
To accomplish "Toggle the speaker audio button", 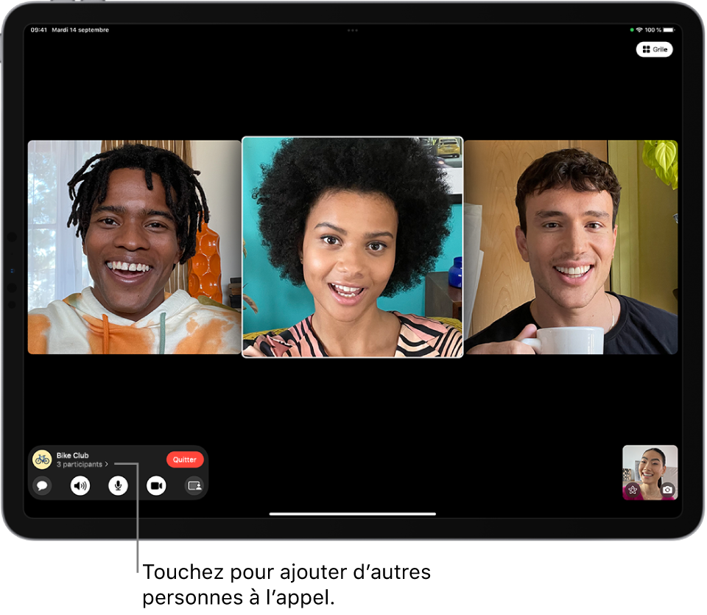I will pyautogui.click(x=80, y=486).
